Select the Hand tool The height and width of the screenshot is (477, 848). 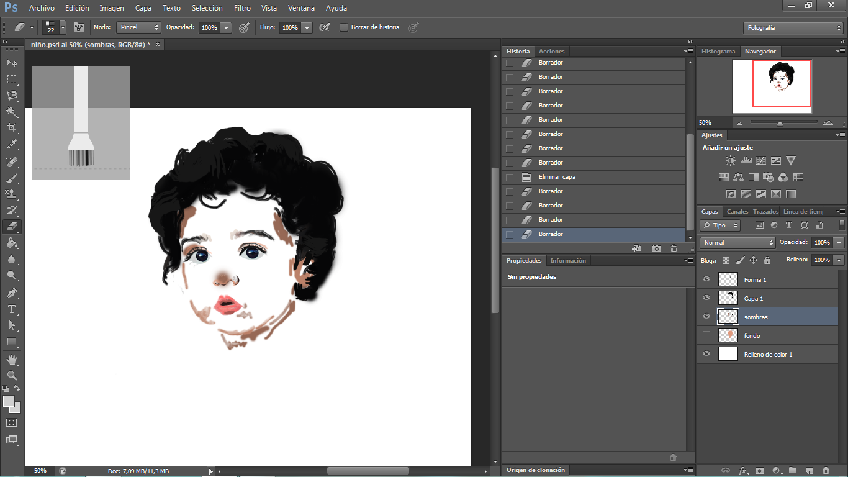(x=12, y=360)
